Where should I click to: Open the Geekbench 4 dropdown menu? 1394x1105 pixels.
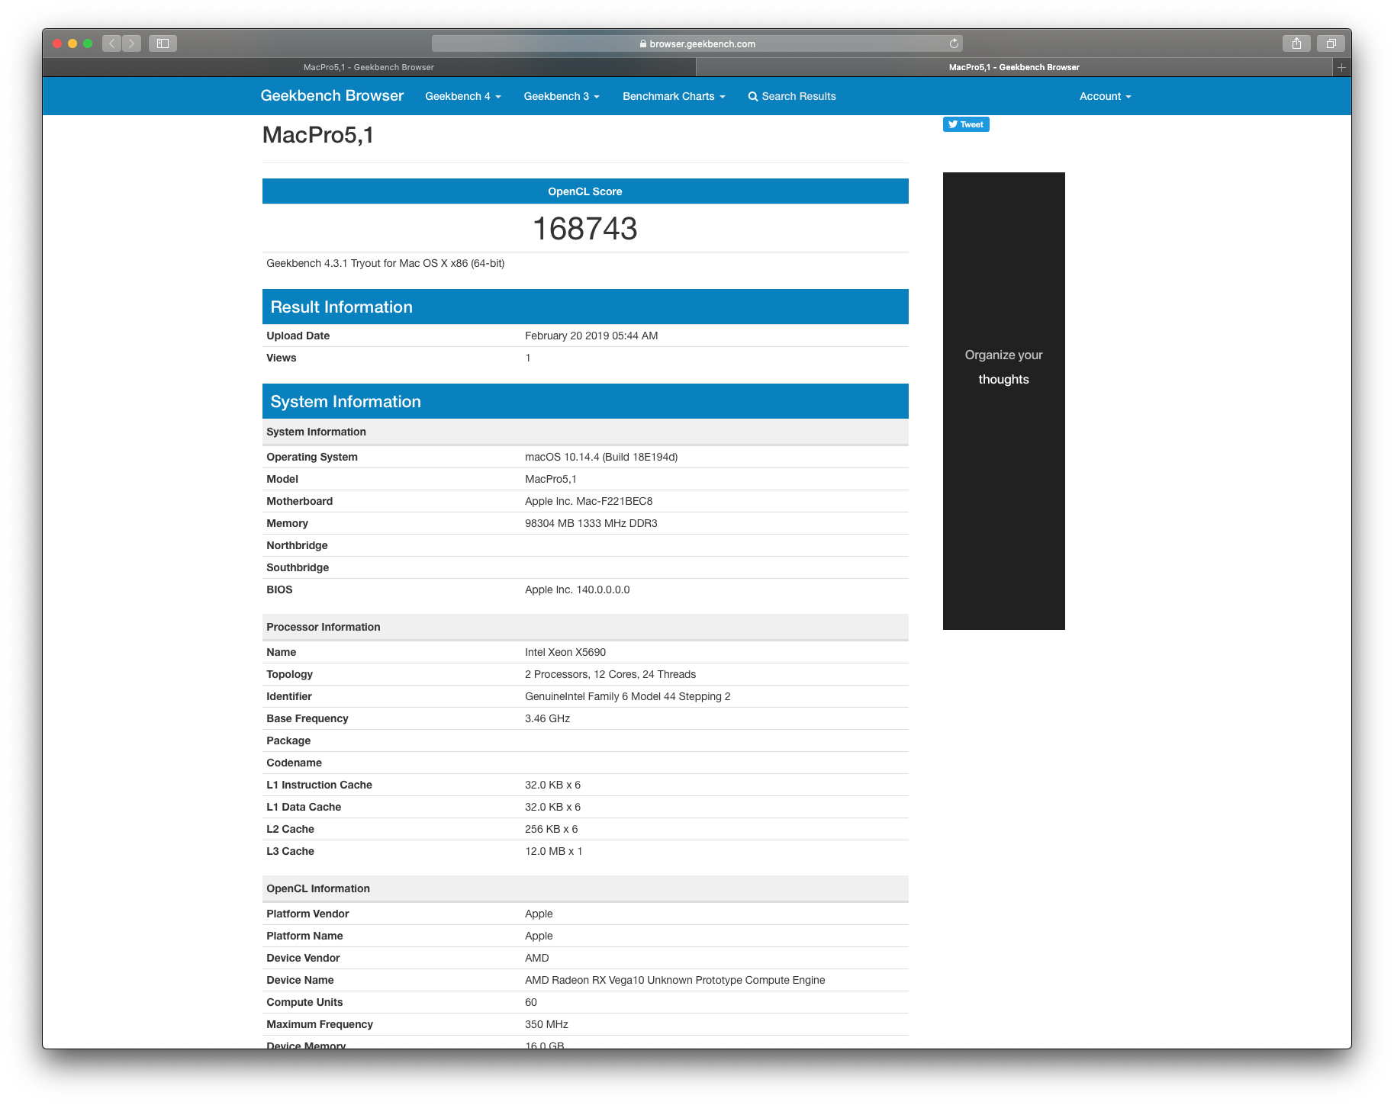tap(463, 96)
